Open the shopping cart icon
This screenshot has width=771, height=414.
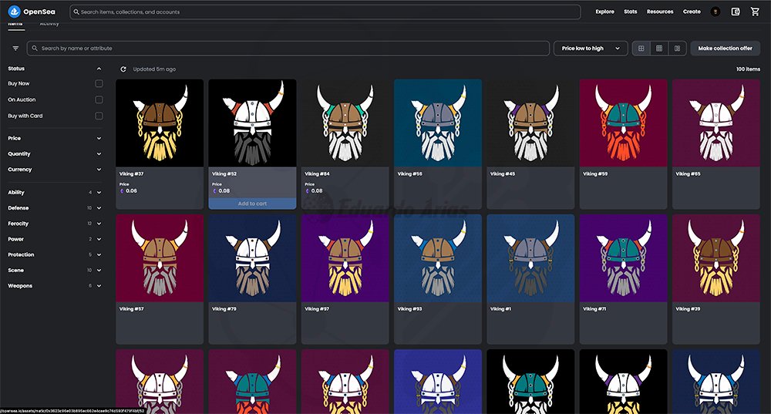(755, 12)
